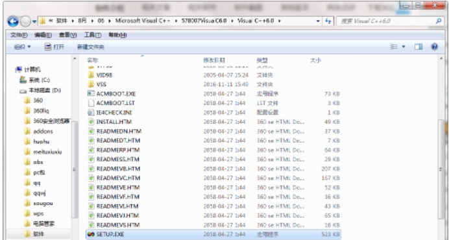The image size is (449, 240).
Task: Select the ACMBOOT.EXE file icon
Action: point(91,93)
